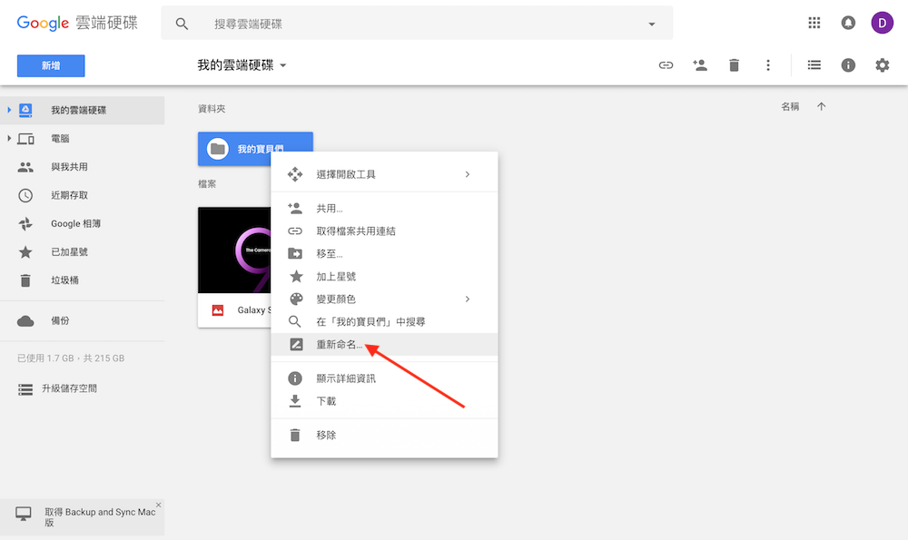
Task: Star the folder with 加上星號
Action: coord(338,276)
